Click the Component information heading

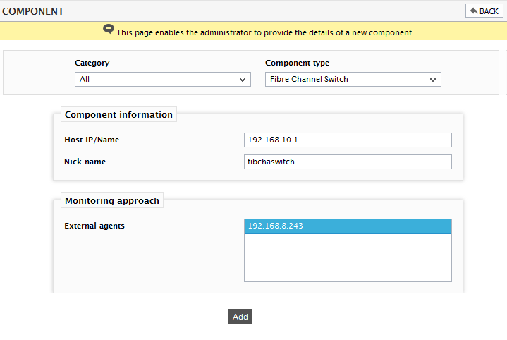(x=118, y=114)
